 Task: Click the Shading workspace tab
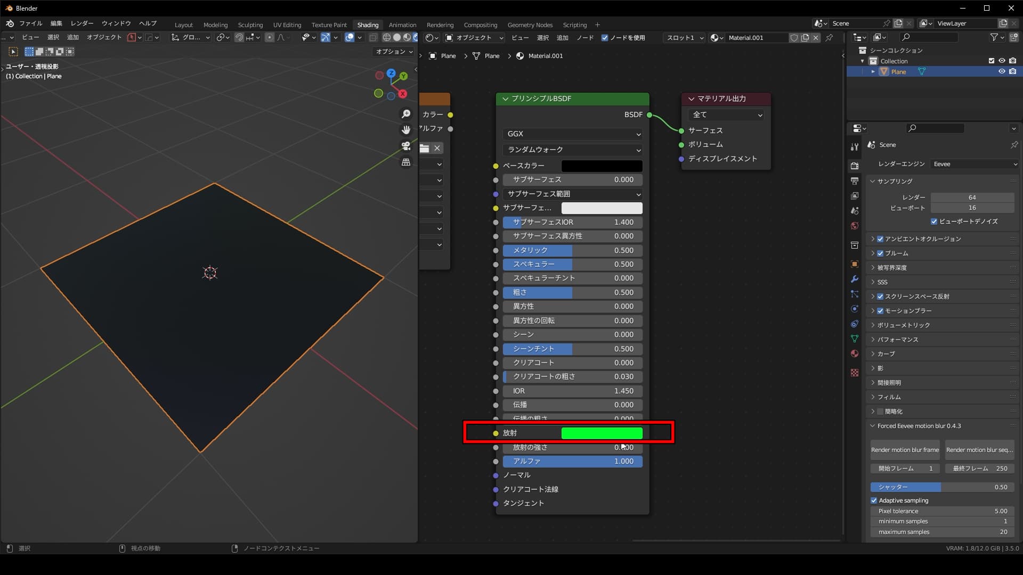point(368,24)
